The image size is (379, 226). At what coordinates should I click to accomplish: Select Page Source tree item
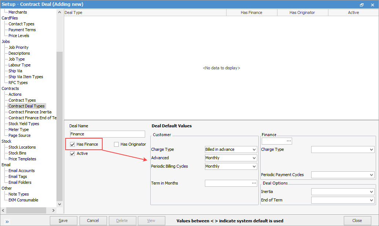(19, 135)
